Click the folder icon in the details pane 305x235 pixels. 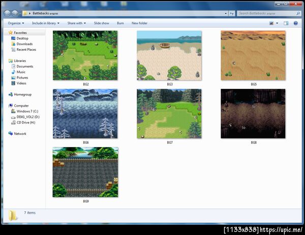[13, 215]
